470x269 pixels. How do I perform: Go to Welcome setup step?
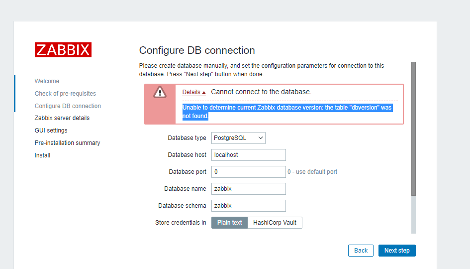tap(47, 81)
